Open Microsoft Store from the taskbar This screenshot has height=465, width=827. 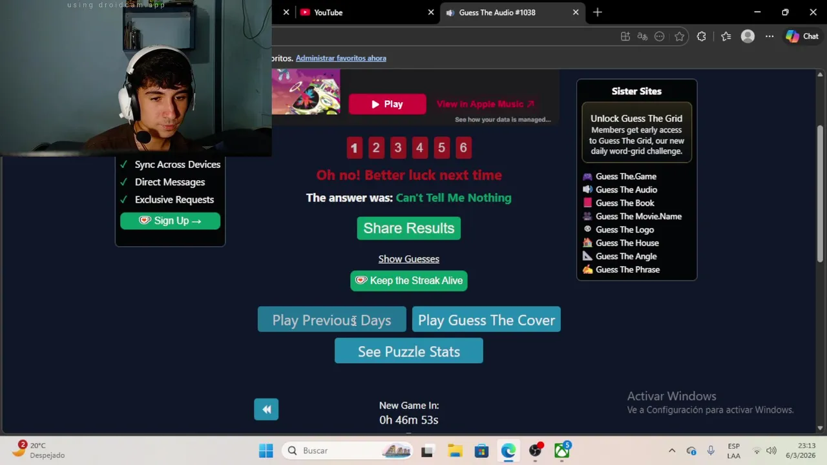(481, 451)
